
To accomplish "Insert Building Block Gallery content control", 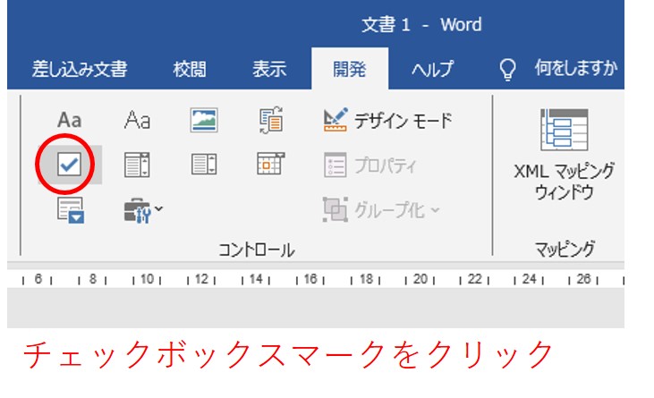I will 270,120.
